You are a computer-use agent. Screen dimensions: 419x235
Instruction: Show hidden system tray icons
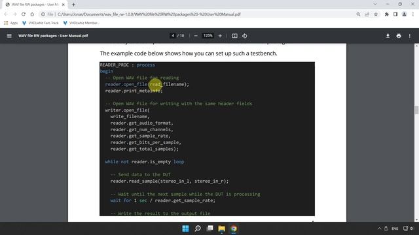click(x=379, y=228)
